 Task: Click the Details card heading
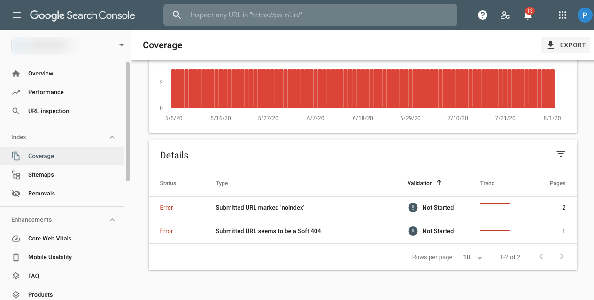(x=174, y=156)
